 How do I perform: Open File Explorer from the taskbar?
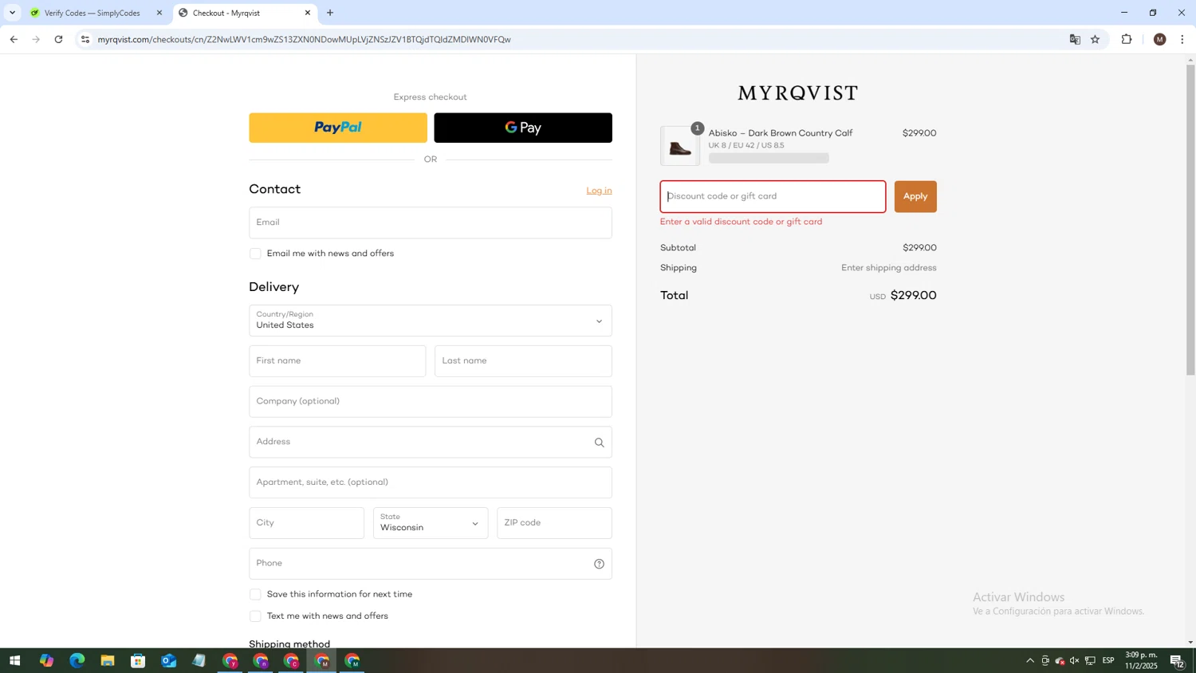click(108, 661)
